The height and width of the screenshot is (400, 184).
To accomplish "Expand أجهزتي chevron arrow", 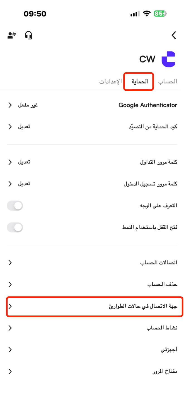I will tap(10, 350).
